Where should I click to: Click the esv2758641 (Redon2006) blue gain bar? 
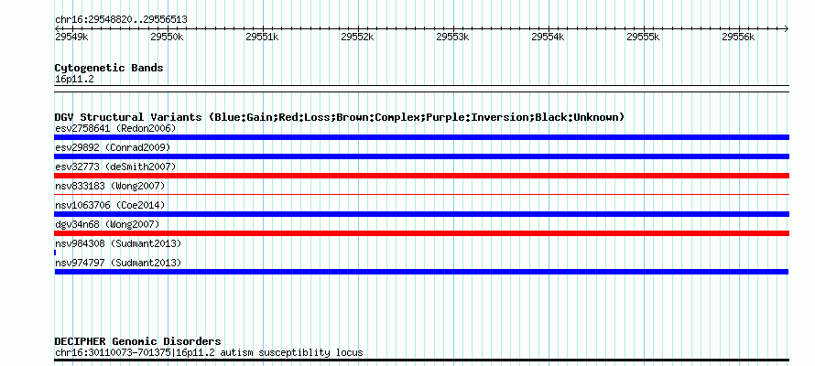click(x=421, y=137)
